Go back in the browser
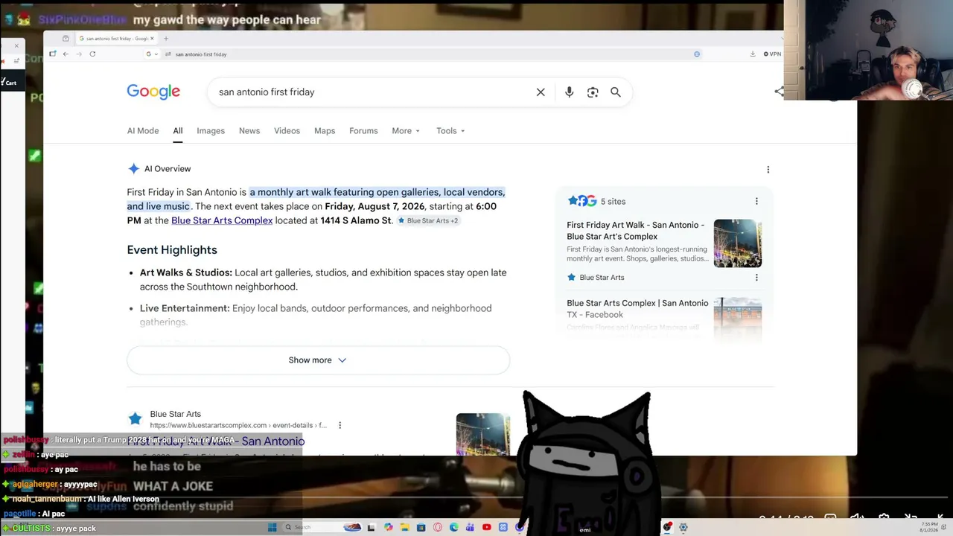Viewport: 953px width, 536px height. pyautogui.click(x=66, y=54)
